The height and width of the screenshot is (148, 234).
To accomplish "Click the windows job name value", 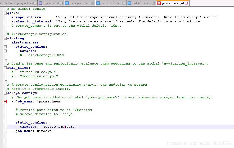I will coord(44,131).
